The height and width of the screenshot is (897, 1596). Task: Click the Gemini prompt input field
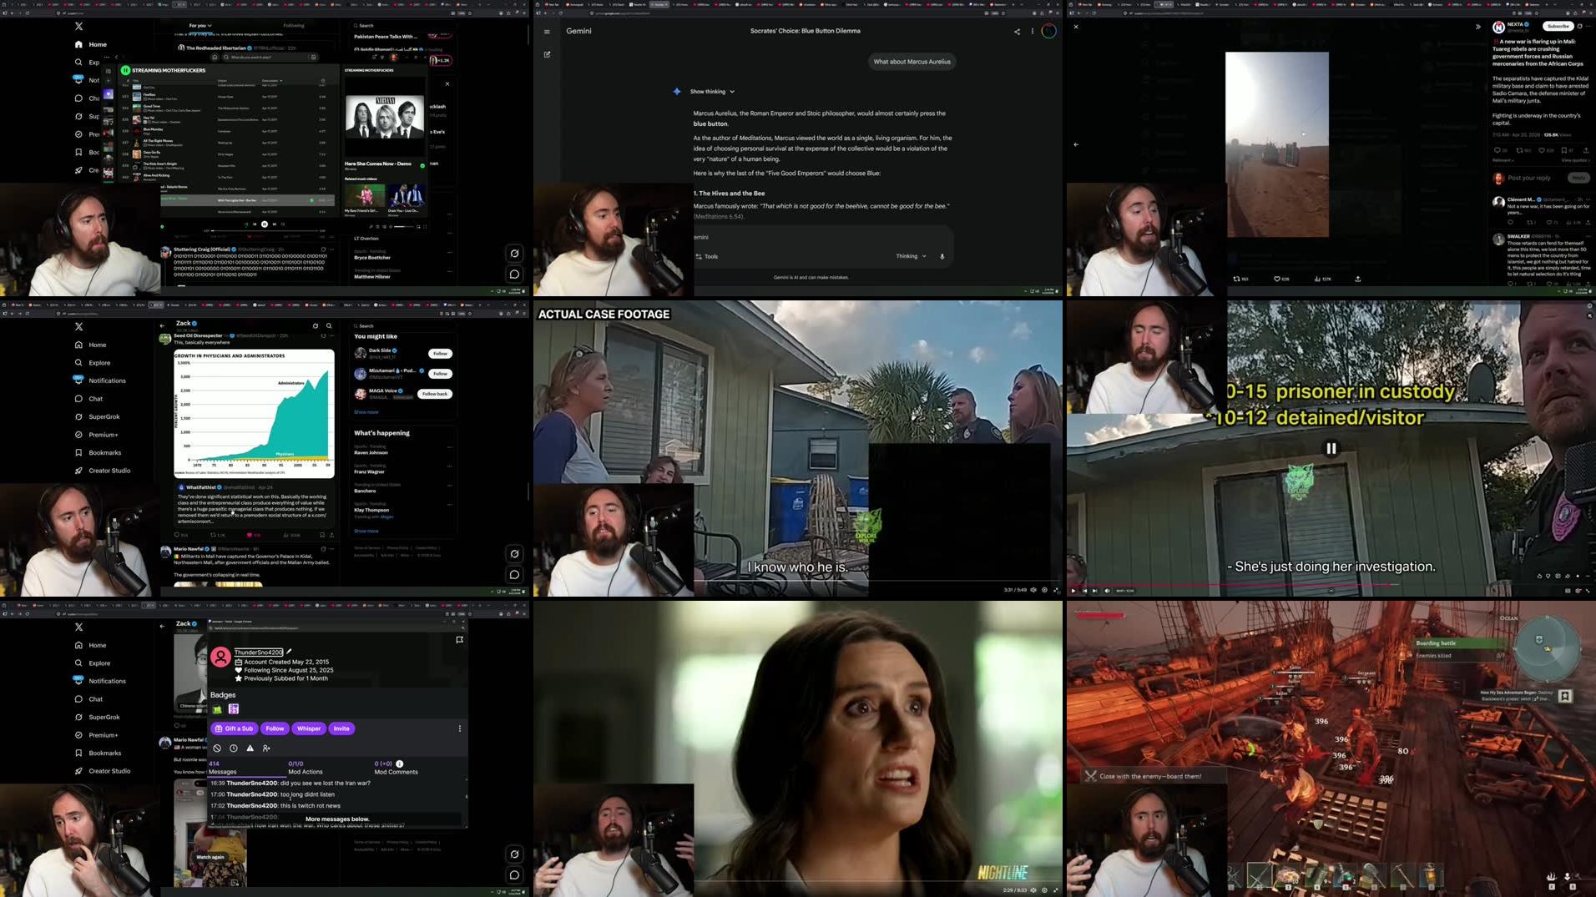822,237
